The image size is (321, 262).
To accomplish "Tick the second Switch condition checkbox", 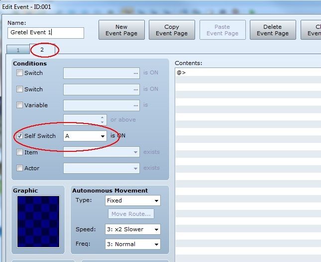I will (20, 89).
